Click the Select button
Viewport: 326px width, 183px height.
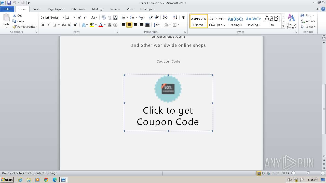308,27
